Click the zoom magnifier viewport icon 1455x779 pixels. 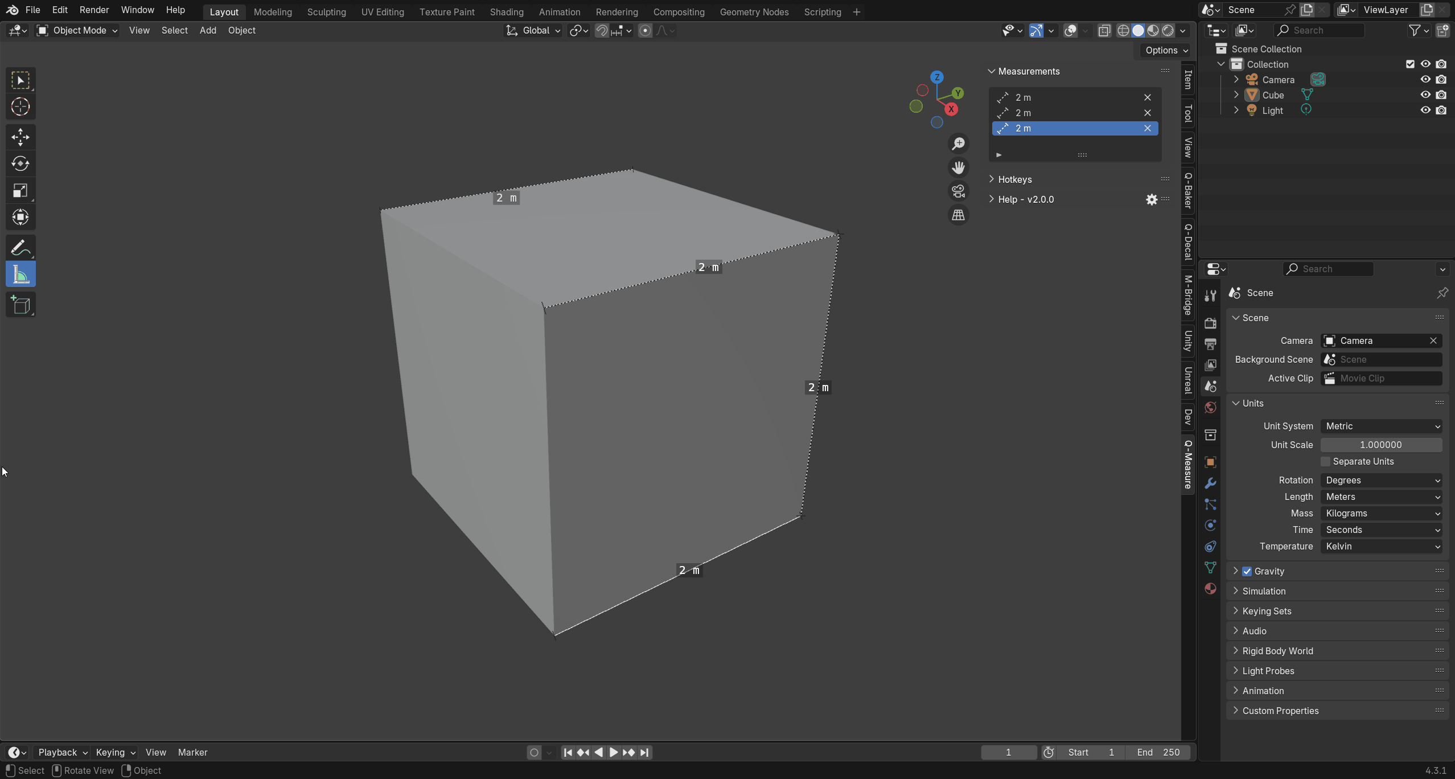(959, 143)
